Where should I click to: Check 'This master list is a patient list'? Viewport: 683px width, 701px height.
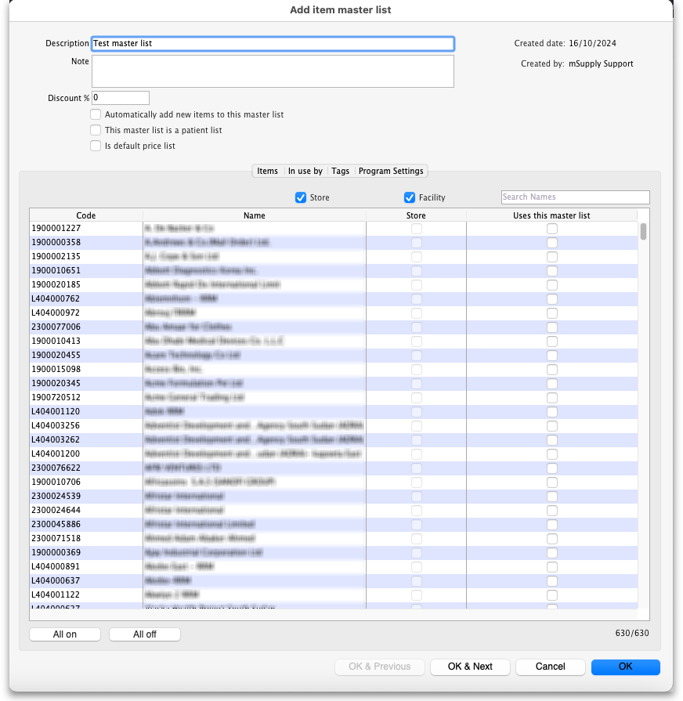click(96, 130)
